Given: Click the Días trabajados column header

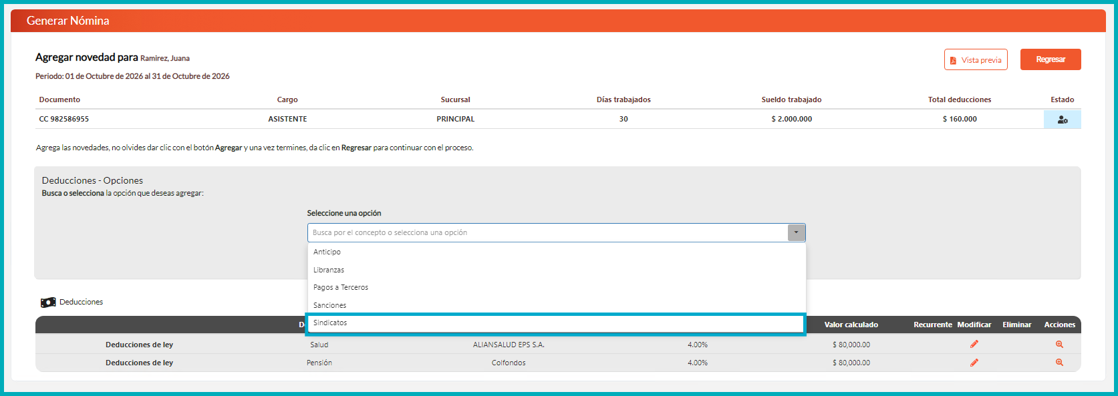Looking at the screenshot, I should click(623, 100).
